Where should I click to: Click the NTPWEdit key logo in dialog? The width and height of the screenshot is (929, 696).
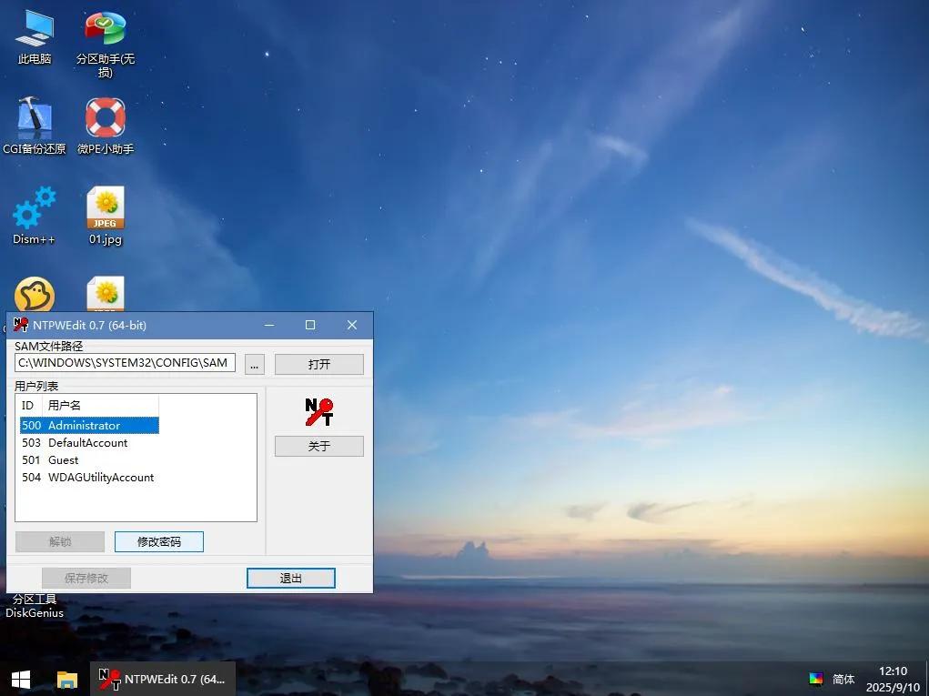tap(318, 412)
